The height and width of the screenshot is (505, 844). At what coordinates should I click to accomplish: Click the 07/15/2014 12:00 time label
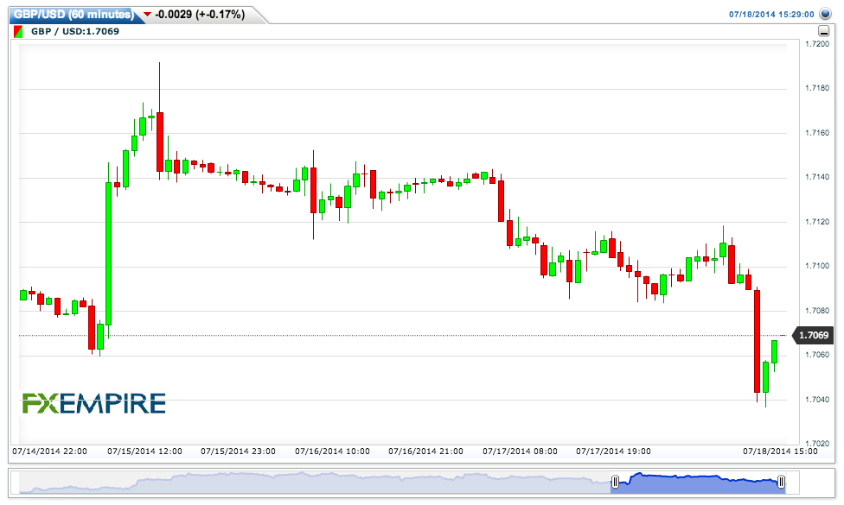tap(144, 451)
